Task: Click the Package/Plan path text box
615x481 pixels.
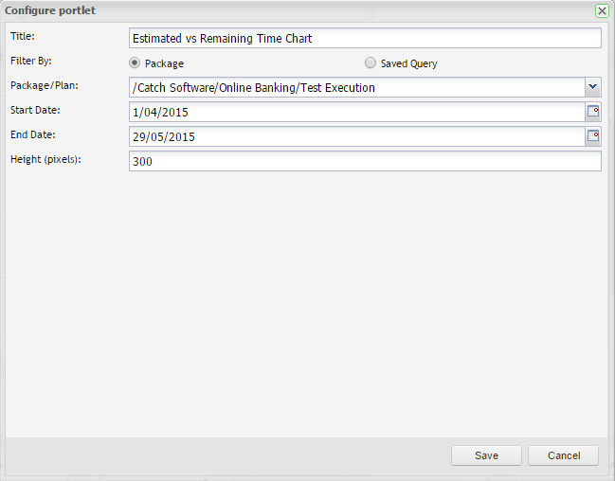Action: (356, 88)
